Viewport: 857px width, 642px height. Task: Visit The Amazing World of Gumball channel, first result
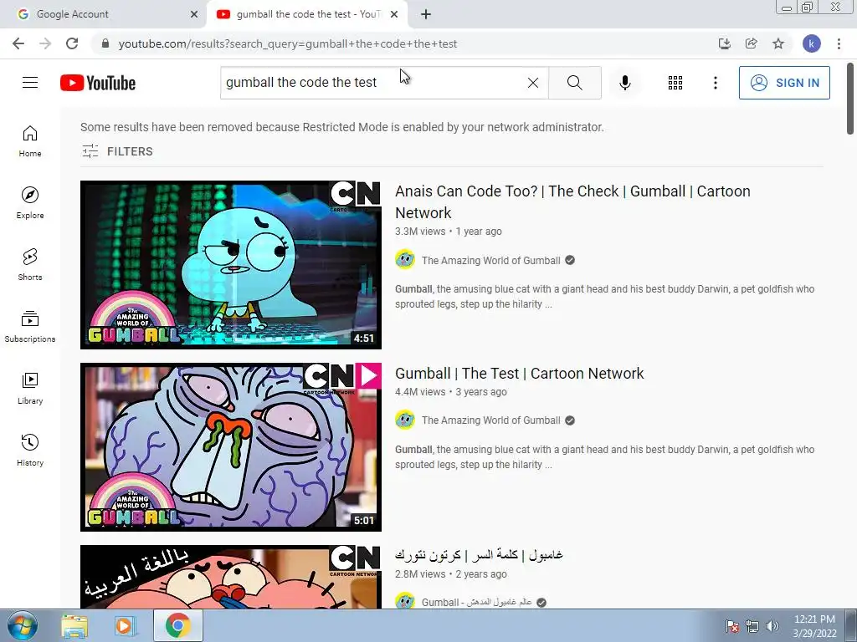point(490,261)
